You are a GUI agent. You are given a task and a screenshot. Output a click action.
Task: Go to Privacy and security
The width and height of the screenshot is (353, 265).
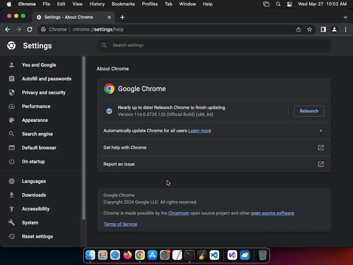click(44, 92)
